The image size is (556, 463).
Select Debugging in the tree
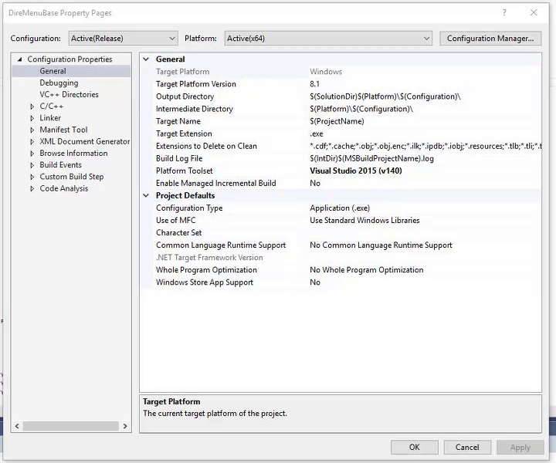pyautogui.click(x=59, y=83)
